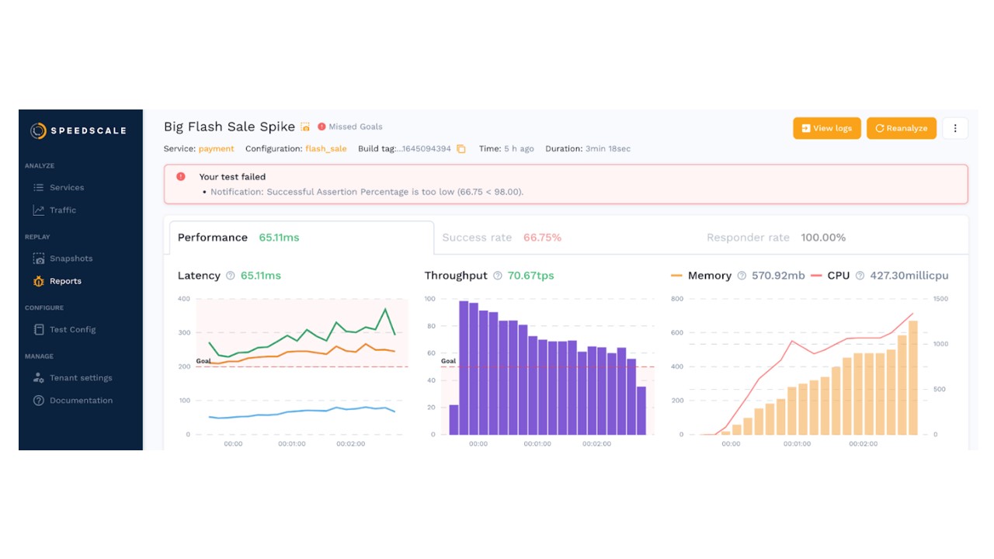The image size is (994, 559).
Task: Click the Latency help icon
Action: click(x=230, y=276)
